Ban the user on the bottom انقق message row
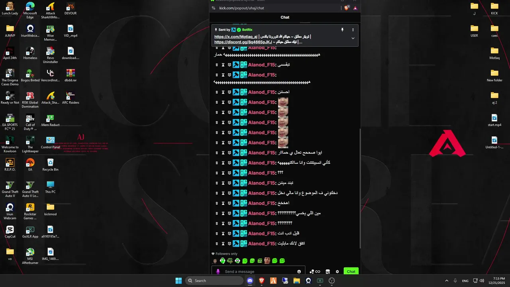This screenshot has width=510, height=287. coord(229,244)
